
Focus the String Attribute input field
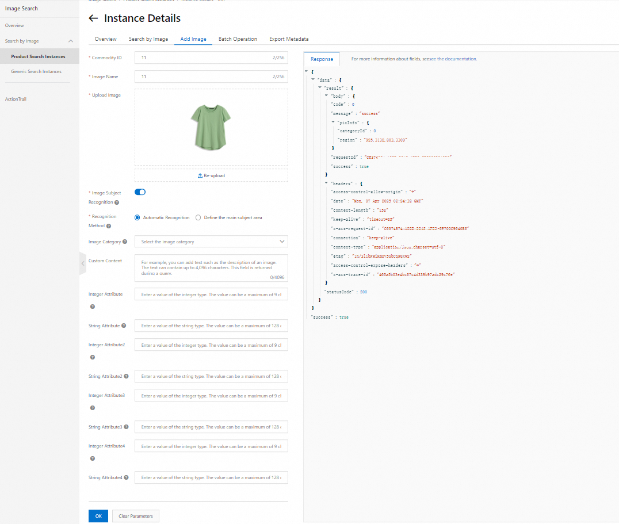(x=211, y=326)
